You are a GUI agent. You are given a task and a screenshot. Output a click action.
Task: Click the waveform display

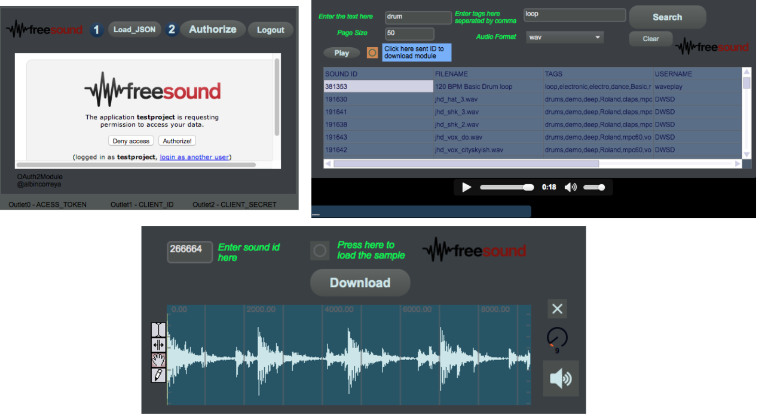[349, 355]
